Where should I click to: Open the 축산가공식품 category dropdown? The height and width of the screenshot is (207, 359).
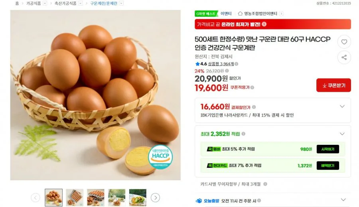80,3
